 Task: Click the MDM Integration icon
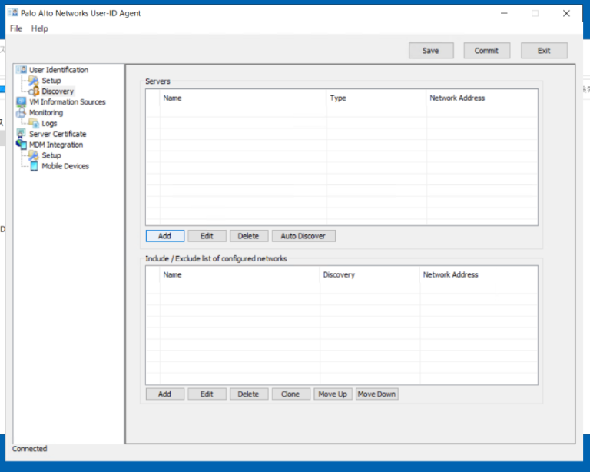[22, 145]
